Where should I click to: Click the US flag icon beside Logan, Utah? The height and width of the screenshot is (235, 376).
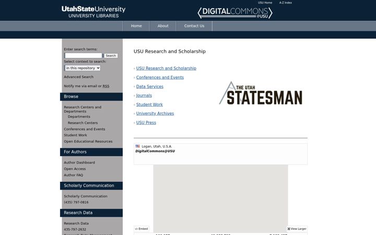[138, 146]
